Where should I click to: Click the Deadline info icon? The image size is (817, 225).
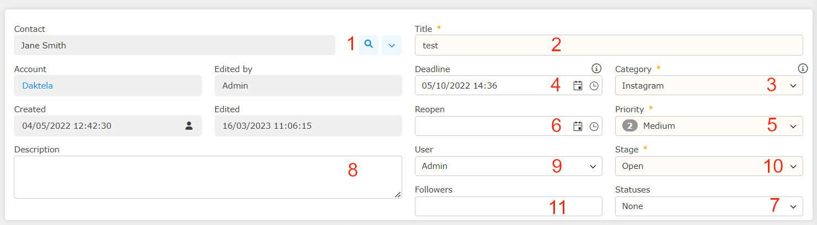(x=596, y=69)
